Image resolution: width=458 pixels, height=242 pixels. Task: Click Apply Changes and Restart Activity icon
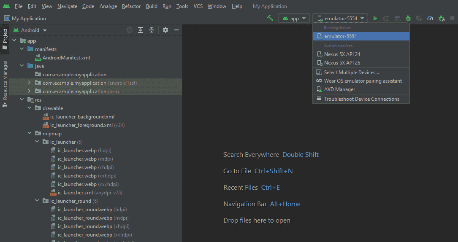point(386,19)
